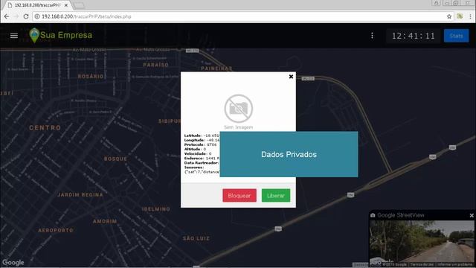Viewport: 476px width, 268px height.
Task: Click the Google logo on the map
Action: click(13, 263)
